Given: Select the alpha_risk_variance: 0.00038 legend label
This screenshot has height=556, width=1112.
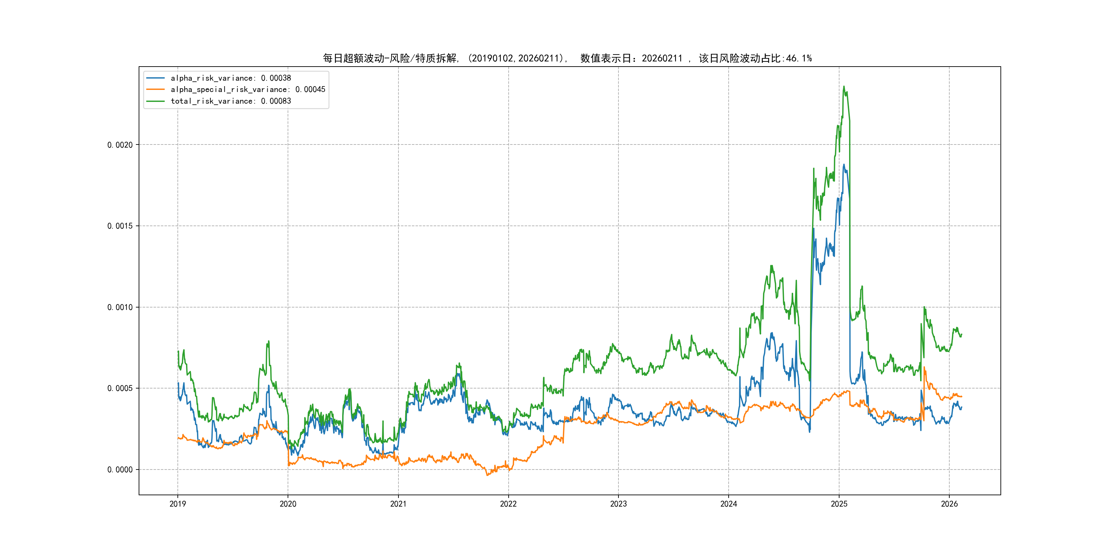Looking at the screenshot, I should click(231, 78).
